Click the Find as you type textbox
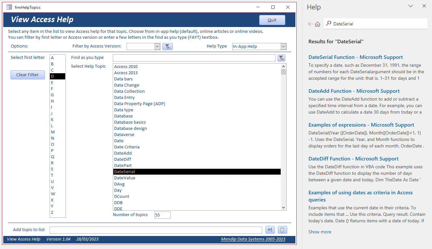Viewport: 432px width, 249px height. click(x=194, y=58)
